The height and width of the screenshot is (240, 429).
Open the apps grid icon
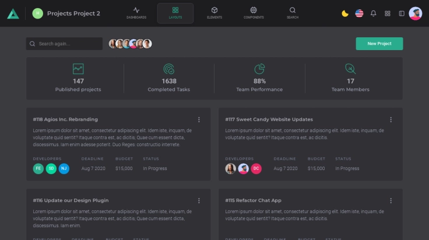[x=388, y=13]
